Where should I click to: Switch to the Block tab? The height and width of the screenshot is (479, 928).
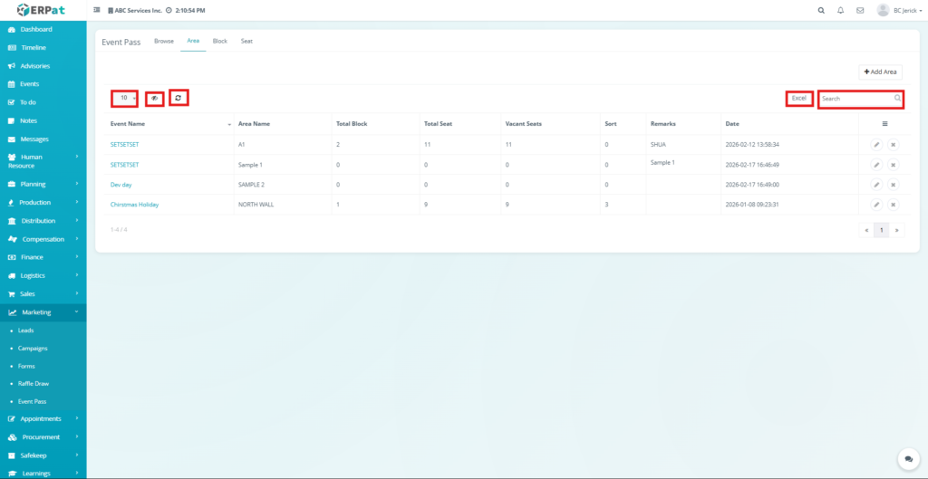pos(219,42)
